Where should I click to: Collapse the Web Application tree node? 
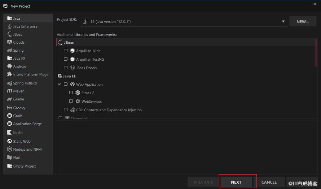click(60, 84)
